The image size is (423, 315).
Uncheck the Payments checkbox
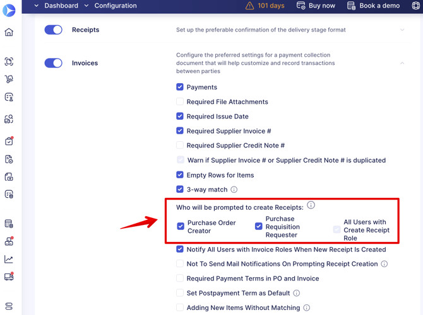pos(180,87)
